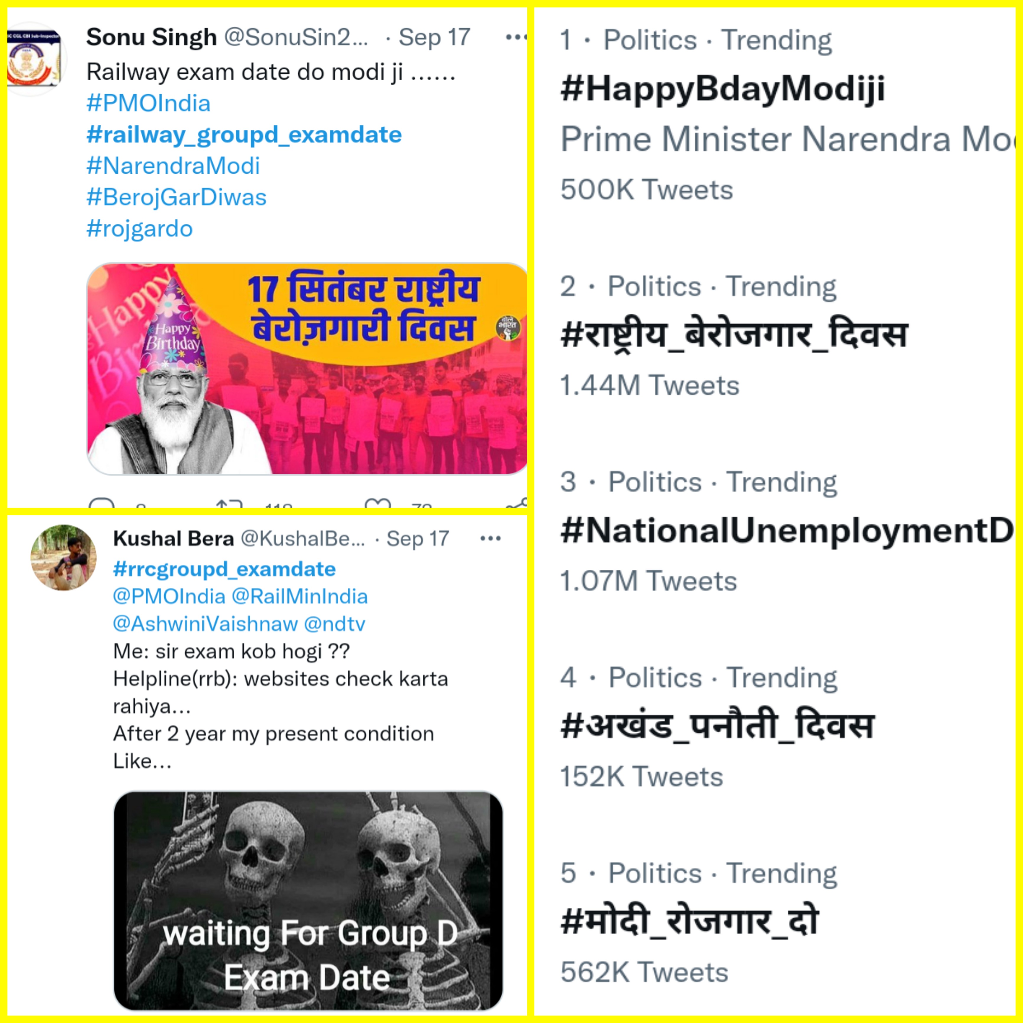
Task: Open the @RailMinIndia mention
Action: click(x=300, y=597)
